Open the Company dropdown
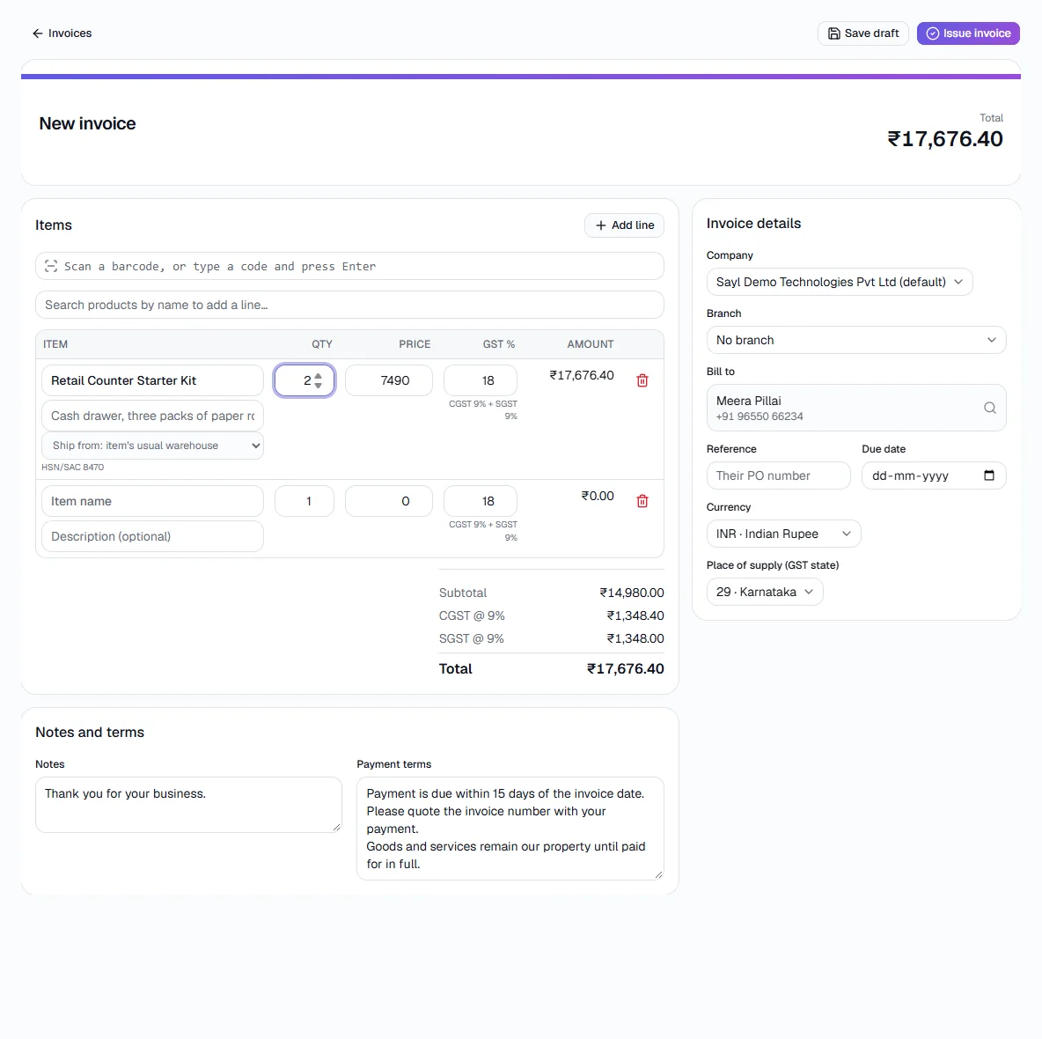 tap(840, 282)
